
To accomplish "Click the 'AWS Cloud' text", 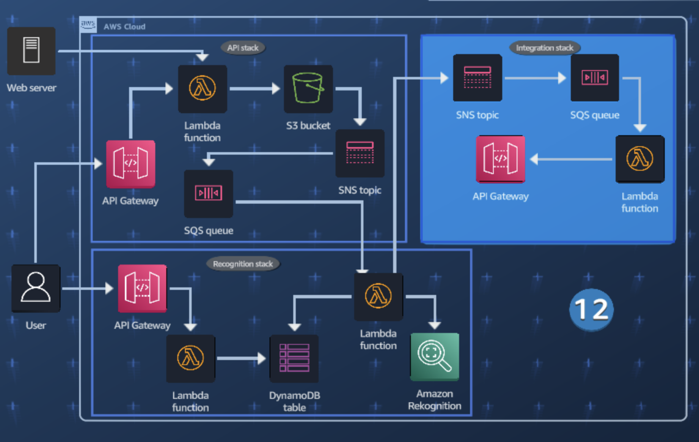I will tap(124, 27).
